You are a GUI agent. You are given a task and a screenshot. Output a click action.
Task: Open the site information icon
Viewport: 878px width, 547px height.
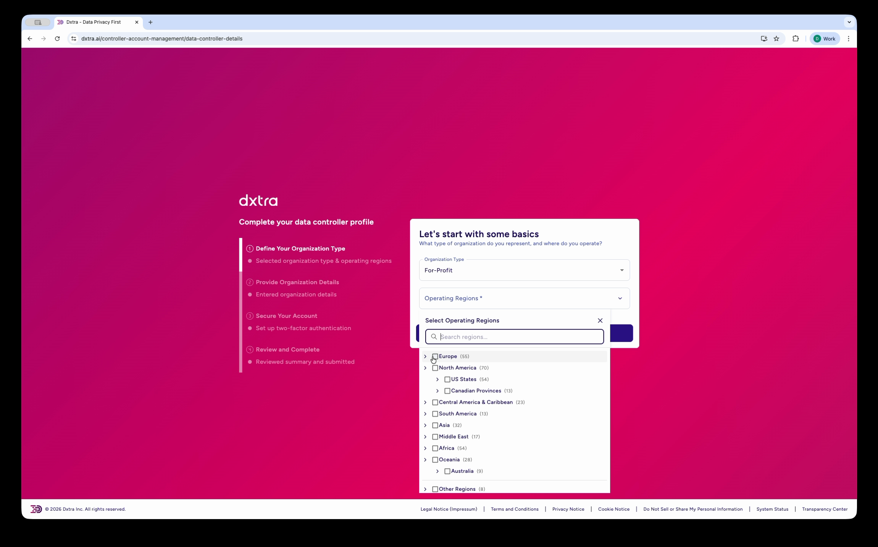tap(74, 39)
